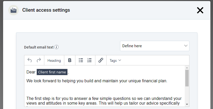Click into the 'The first step' paragraph

coord(104,101)
